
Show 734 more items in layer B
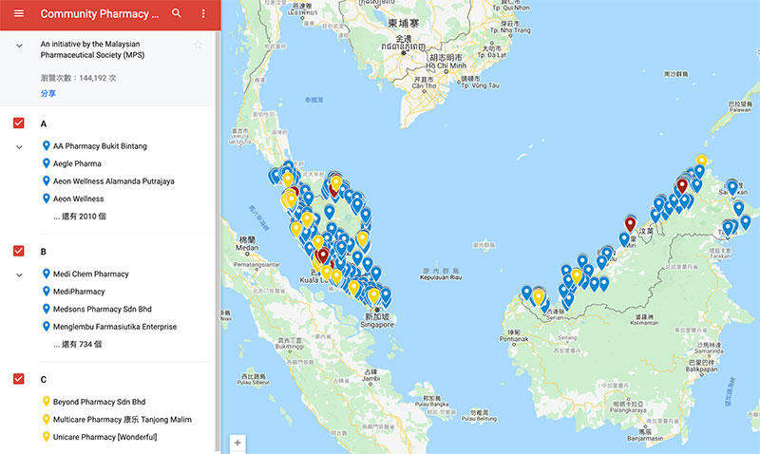click(x=78, y=344)
